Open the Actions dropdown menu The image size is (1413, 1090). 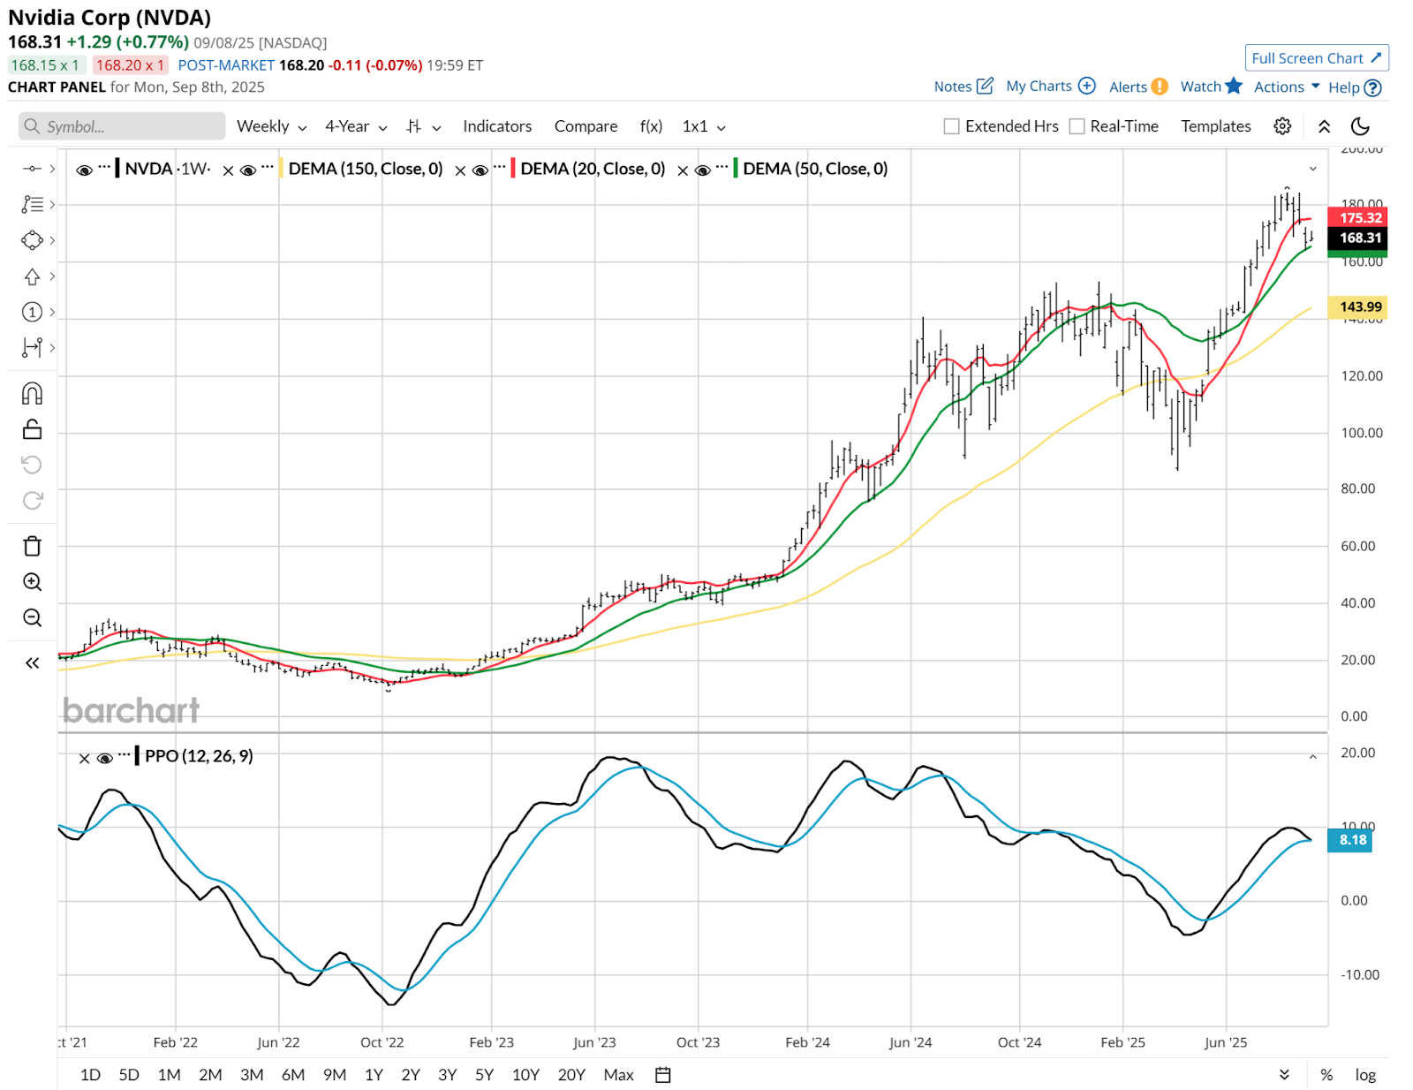coord(1287,87)
